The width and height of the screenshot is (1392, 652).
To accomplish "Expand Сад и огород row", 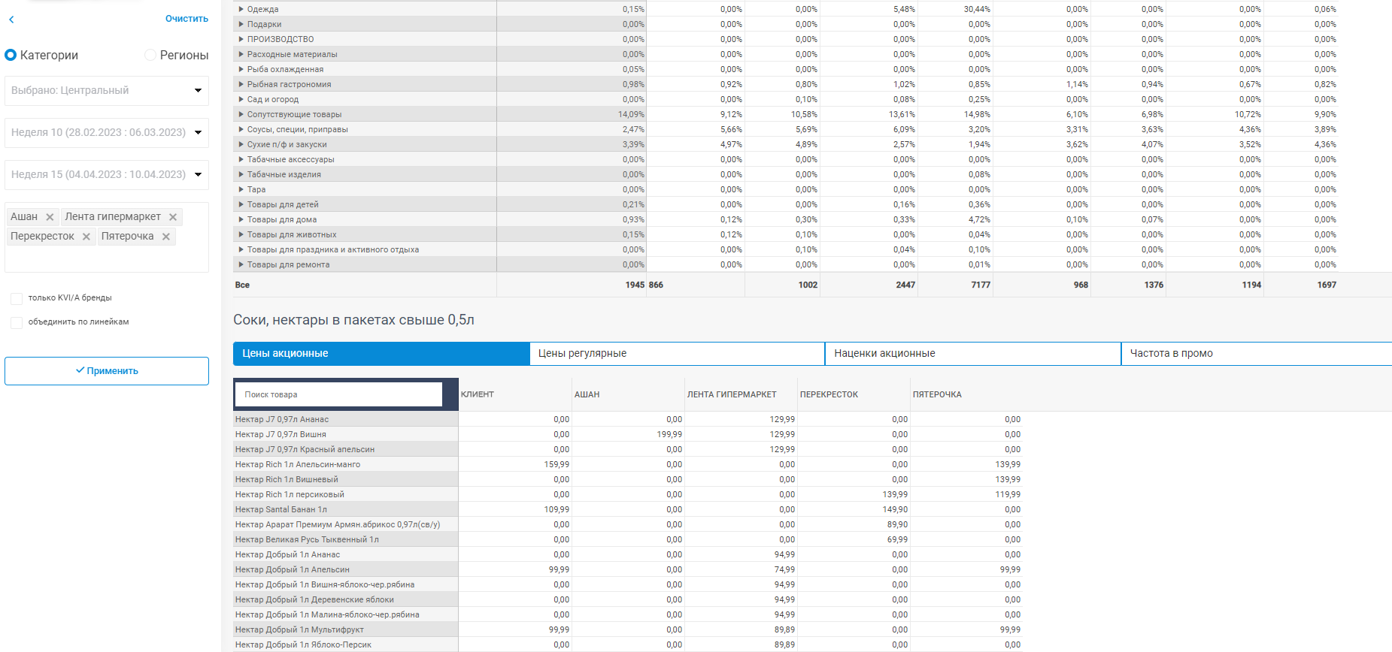I will [241, 99].
